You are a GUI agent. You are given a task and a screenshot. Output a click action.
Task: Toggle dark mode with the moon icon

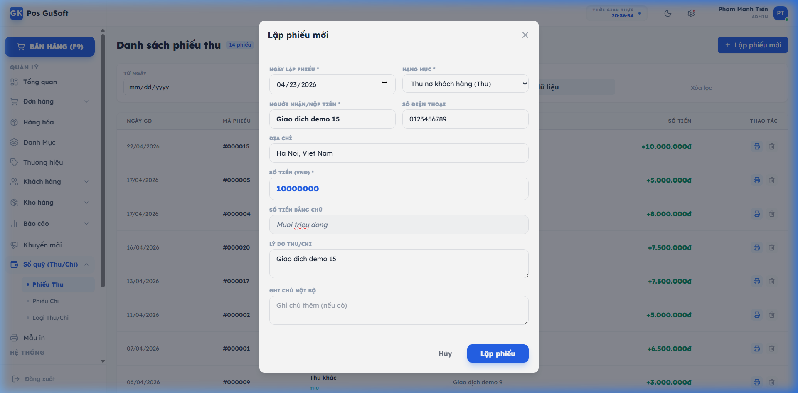coord(668,13)
